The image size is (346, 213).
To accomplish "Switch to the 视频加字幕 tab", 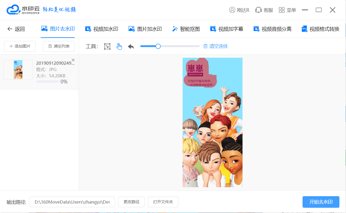I will tap(226, 29).
